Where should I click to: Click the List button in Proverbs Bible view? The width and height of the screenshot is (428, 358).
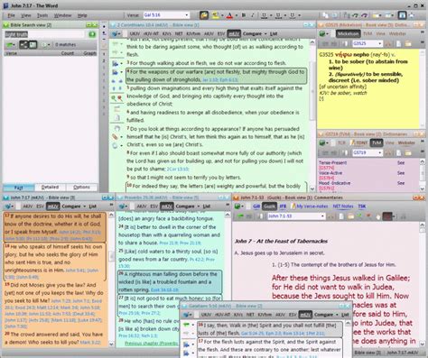click(x=207, y=207)
